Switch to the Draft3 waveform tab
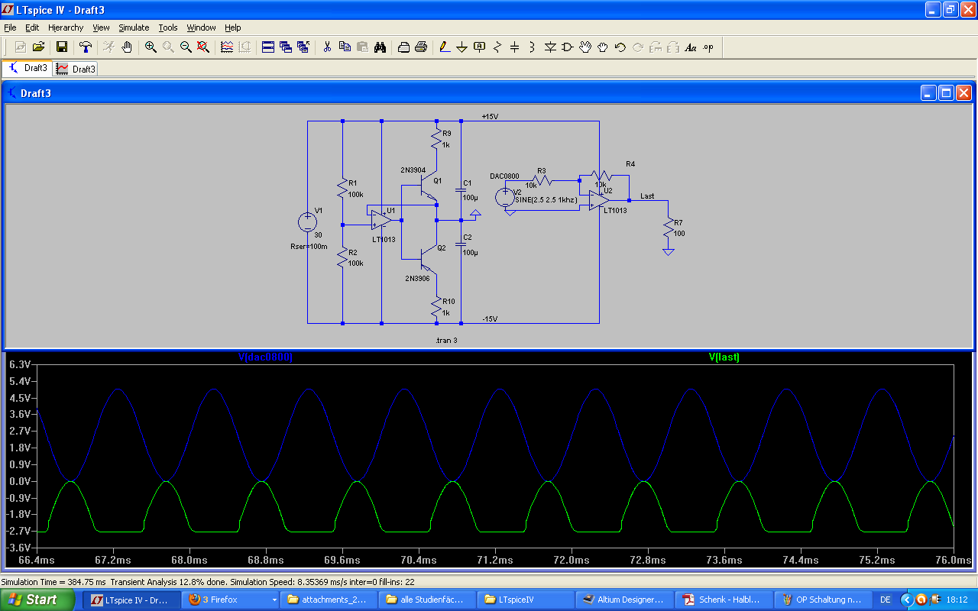 pos(76,69)
